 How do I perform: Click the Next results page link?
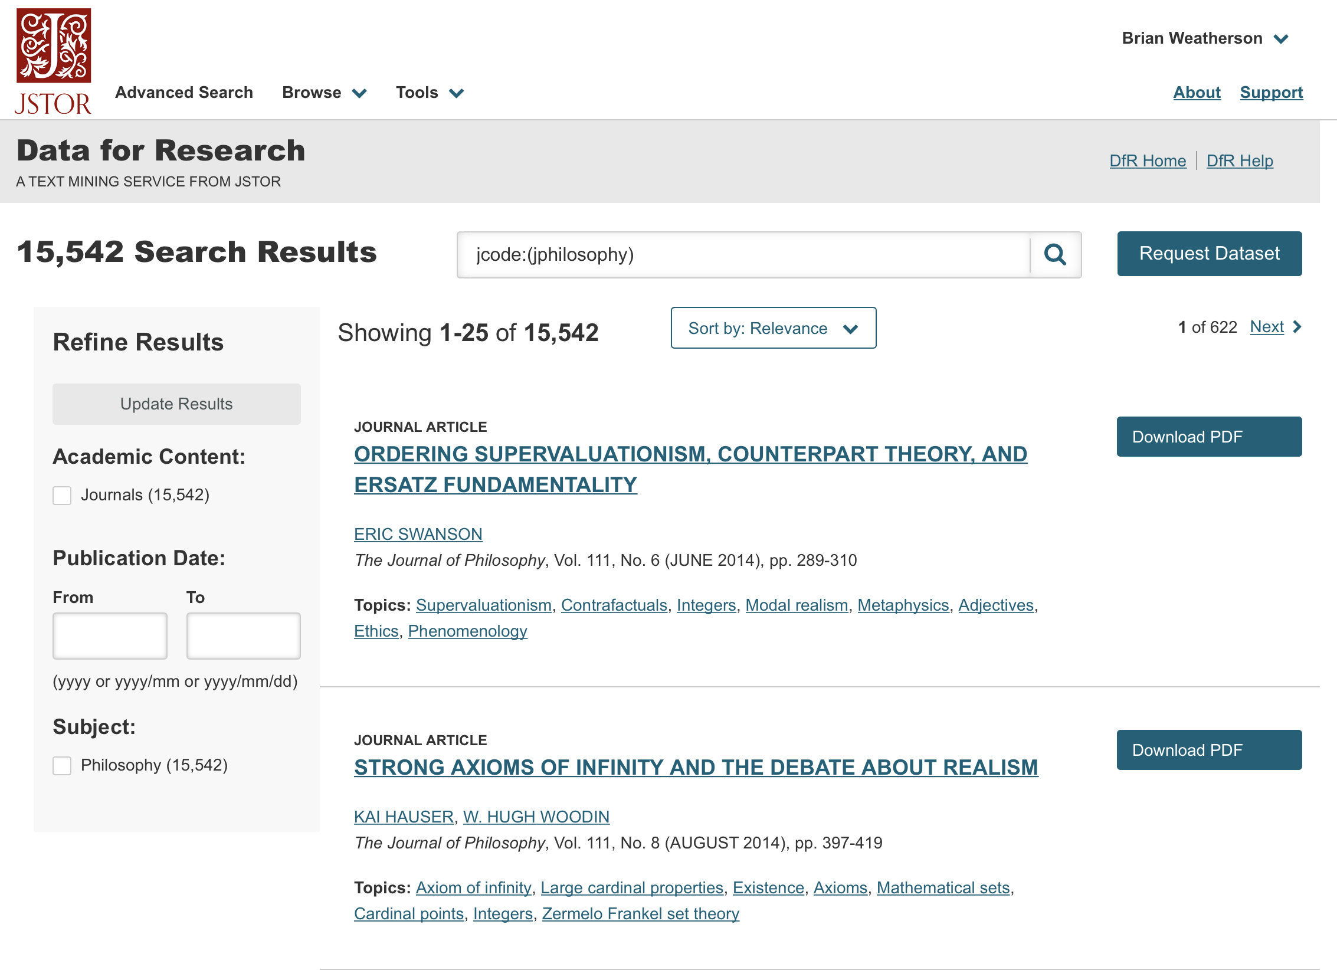coord(1267,327)
